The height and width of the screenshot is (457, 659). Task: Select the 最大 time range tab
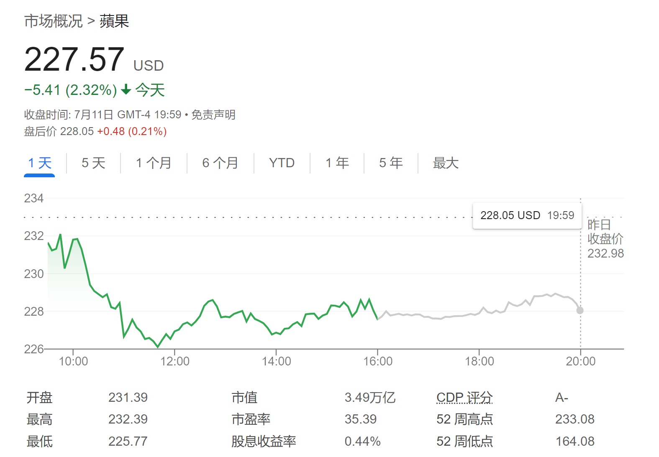[446, 163]
